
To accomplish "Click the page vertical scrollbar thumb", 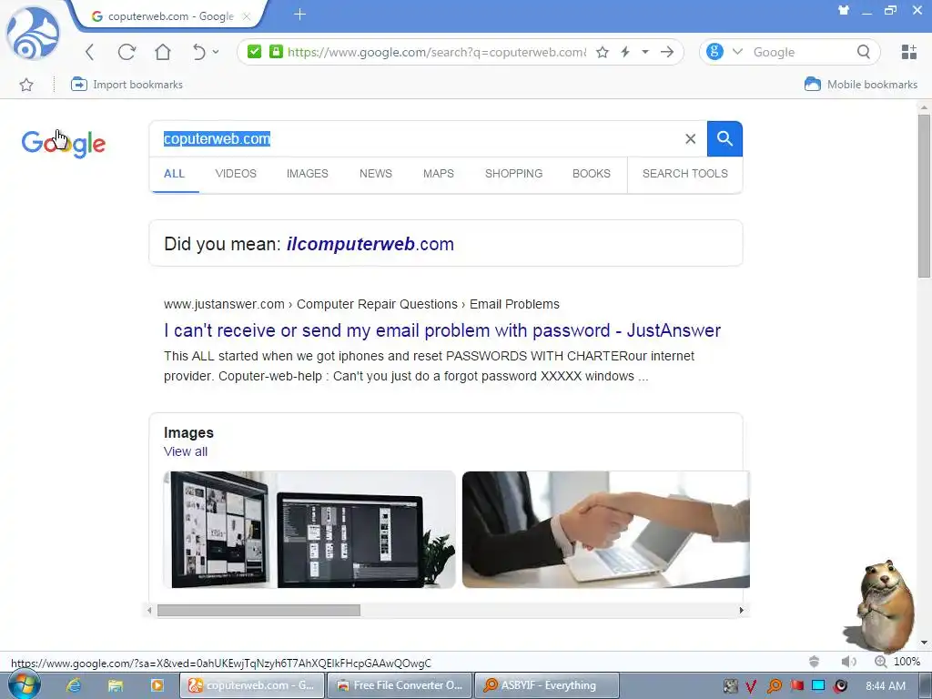I will pyautogui.click(x=924, y=197).
